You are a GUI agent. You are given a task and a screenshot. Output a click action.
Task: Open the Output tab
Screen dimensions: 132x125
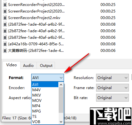46,66
